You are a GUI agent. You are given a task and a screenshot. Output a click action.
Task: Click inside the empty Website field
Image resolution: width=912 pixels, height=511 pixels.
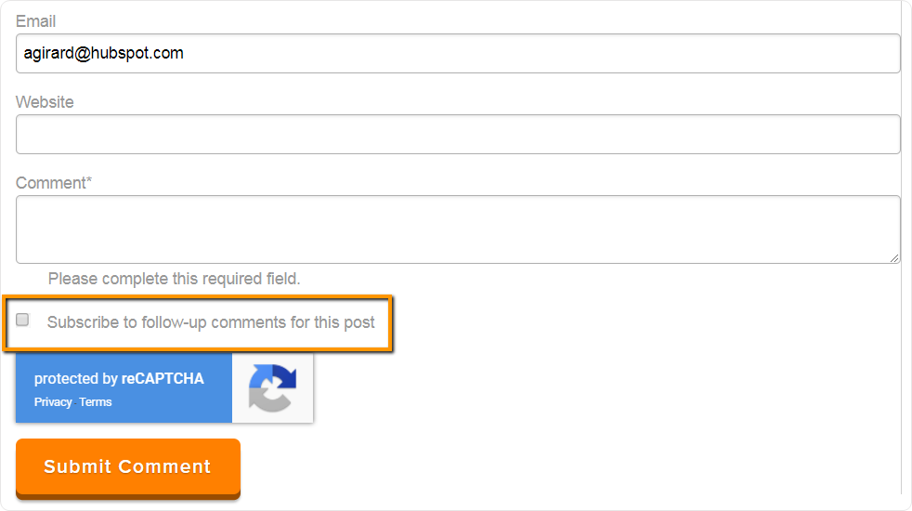458,134
